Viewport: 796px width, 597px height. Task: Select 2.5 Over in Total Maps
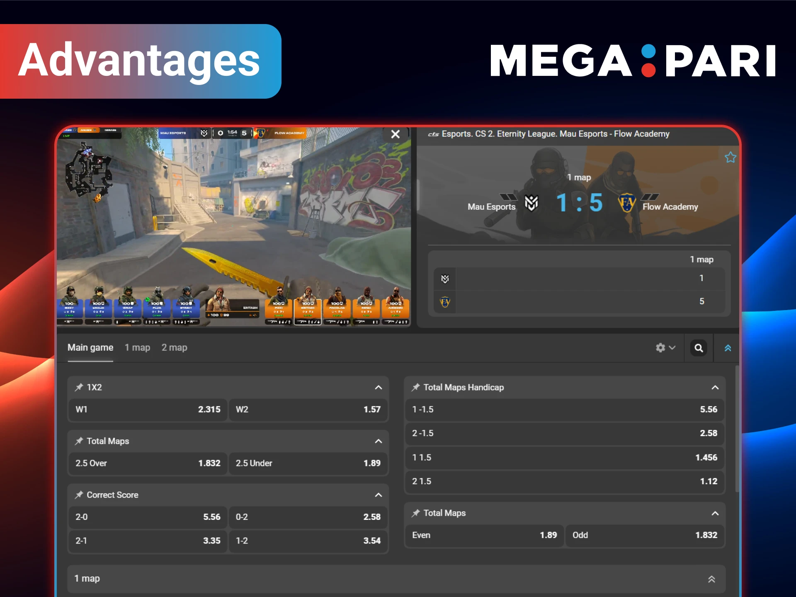pos(147,463)
